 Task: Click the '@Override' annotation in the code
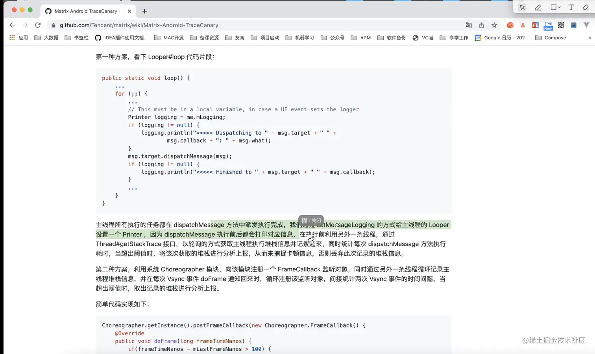[x=129, y=333]
